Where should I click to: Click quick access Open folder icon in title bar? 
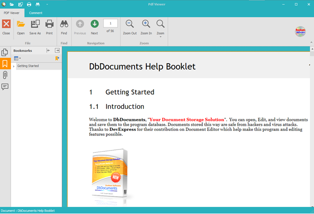coord(12,4)
